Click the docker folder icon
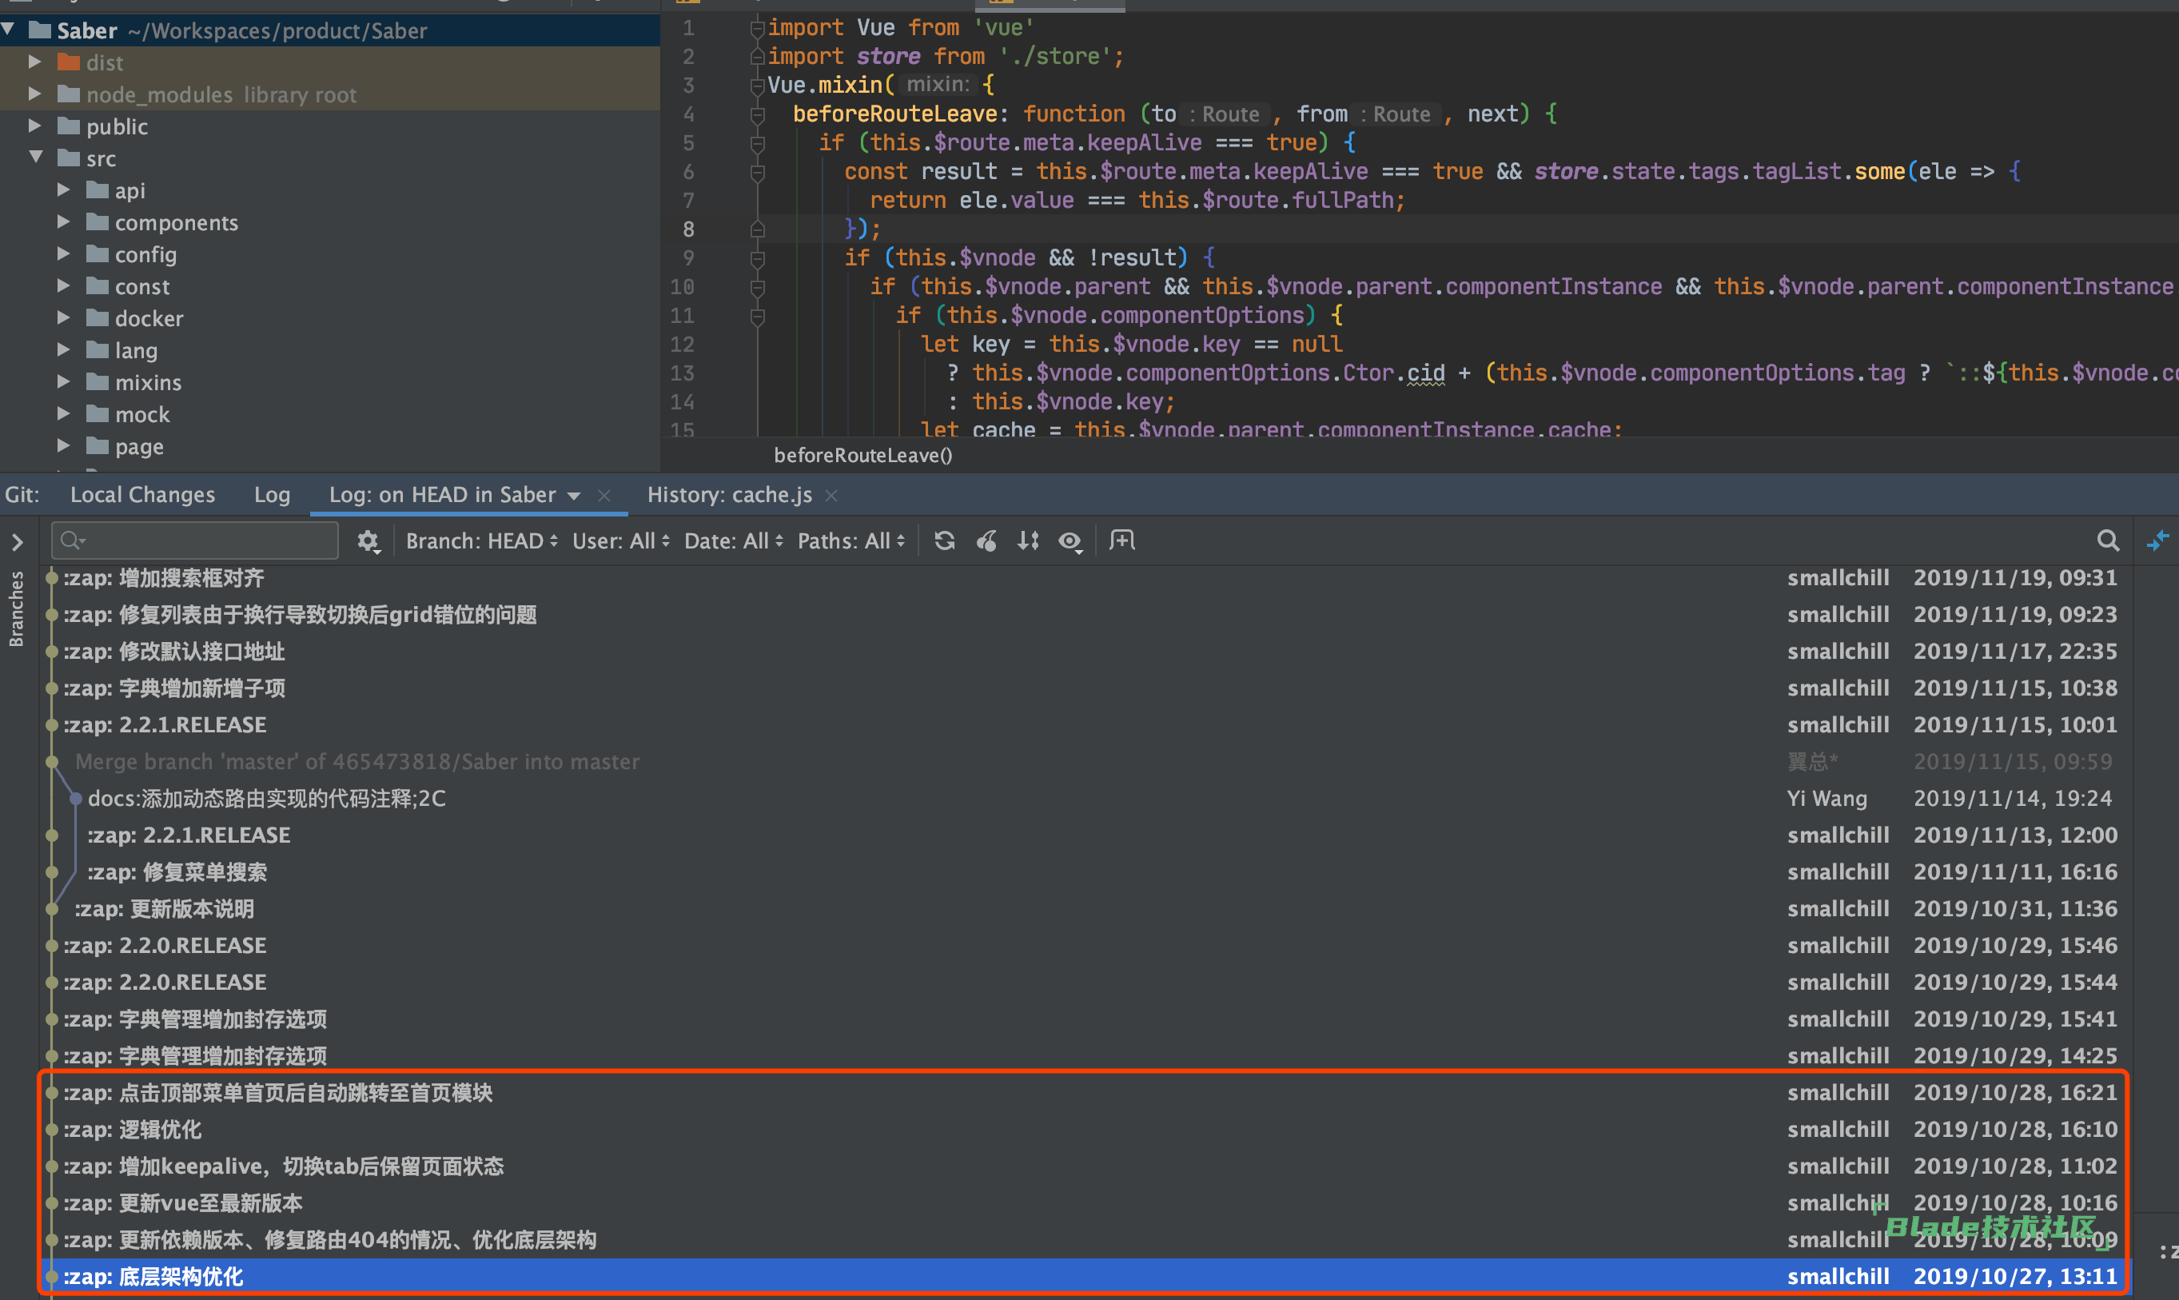This screenshot has width=2179, height=1300. [98, 318]
